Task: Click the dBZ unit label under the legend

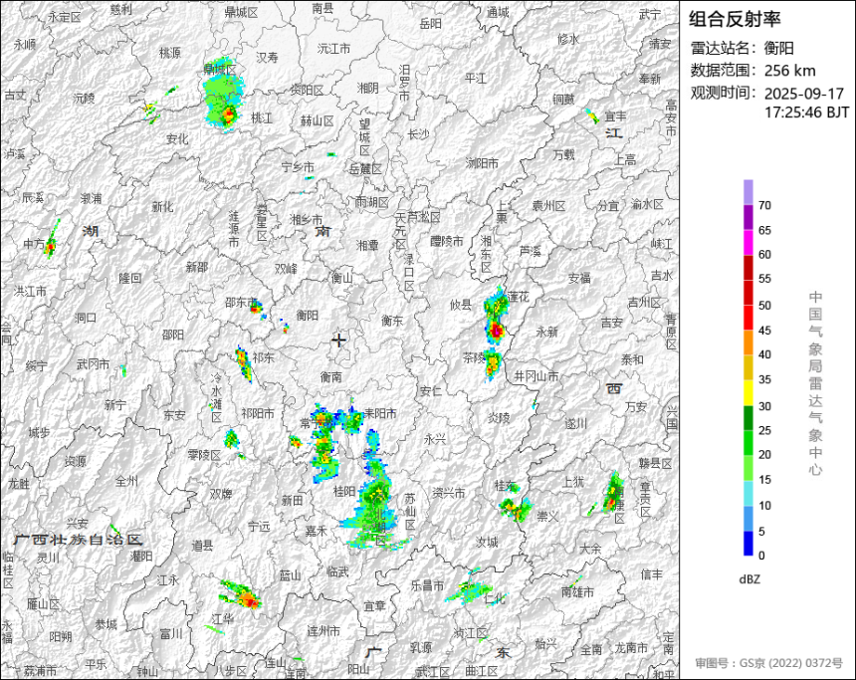Action: (749, 579)
